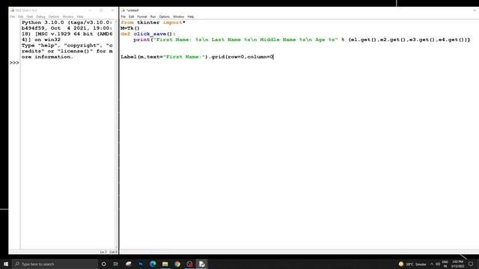Click the Python IDLE taskbar icon
The image size is (479, 269).
coord(201,264)
